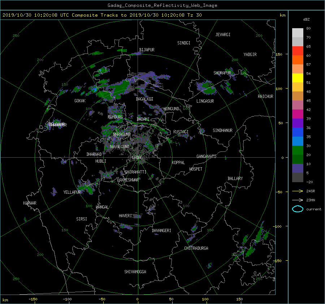Click the KARWAR city label
This screenshot has height=304, width=325.
30,203
